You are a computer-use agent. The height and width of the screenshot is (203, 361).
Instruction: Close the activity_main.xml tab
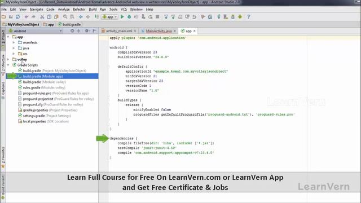tap(135, 31)
